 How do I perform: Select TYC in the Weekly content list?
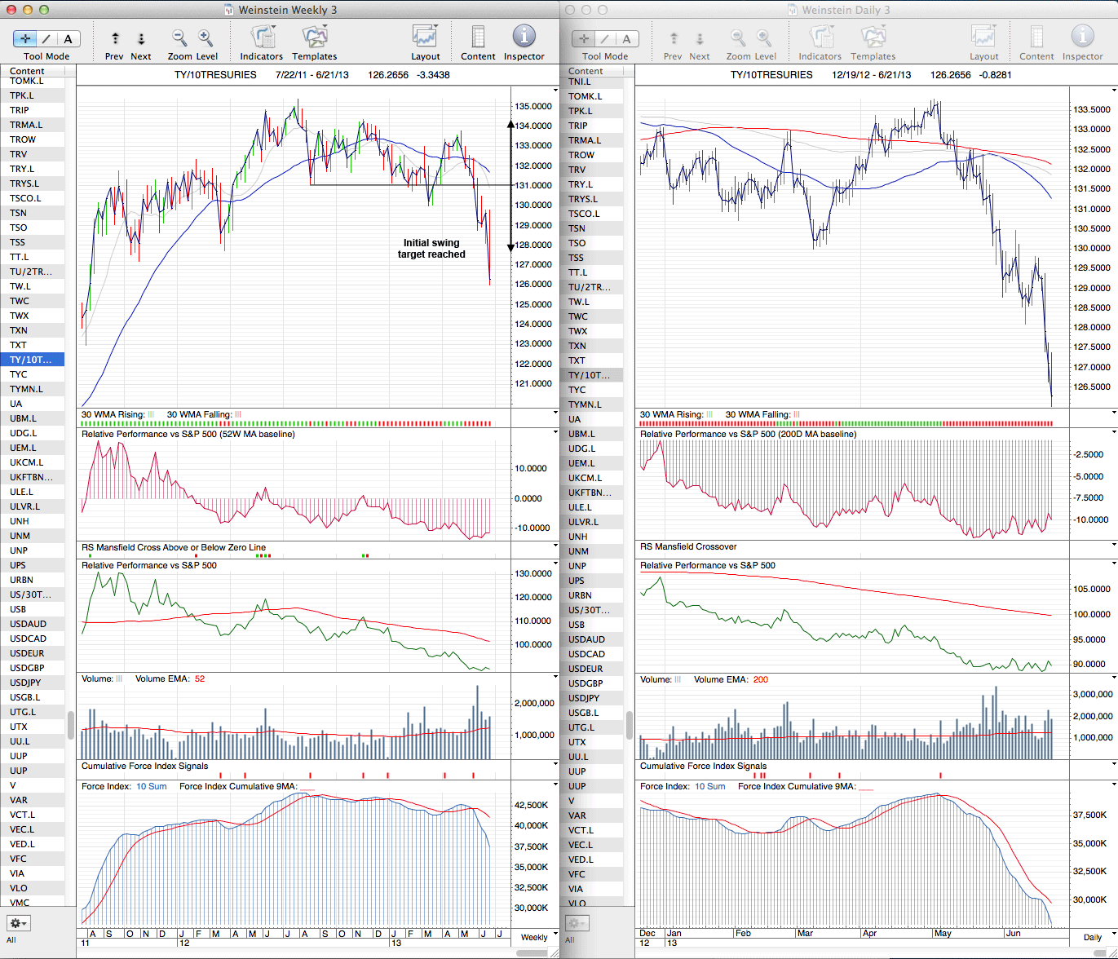click(19, 374)
